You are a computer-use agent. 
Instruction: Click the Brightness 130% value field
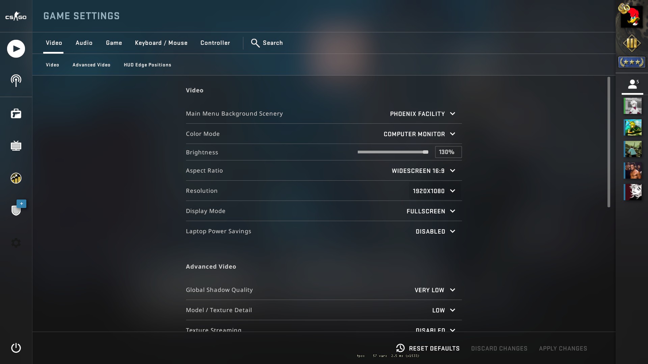[x=448, y=152]
